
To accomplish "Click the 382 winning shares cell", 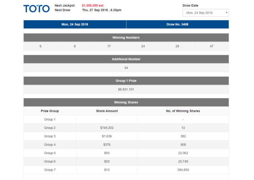I will point(183,136).
